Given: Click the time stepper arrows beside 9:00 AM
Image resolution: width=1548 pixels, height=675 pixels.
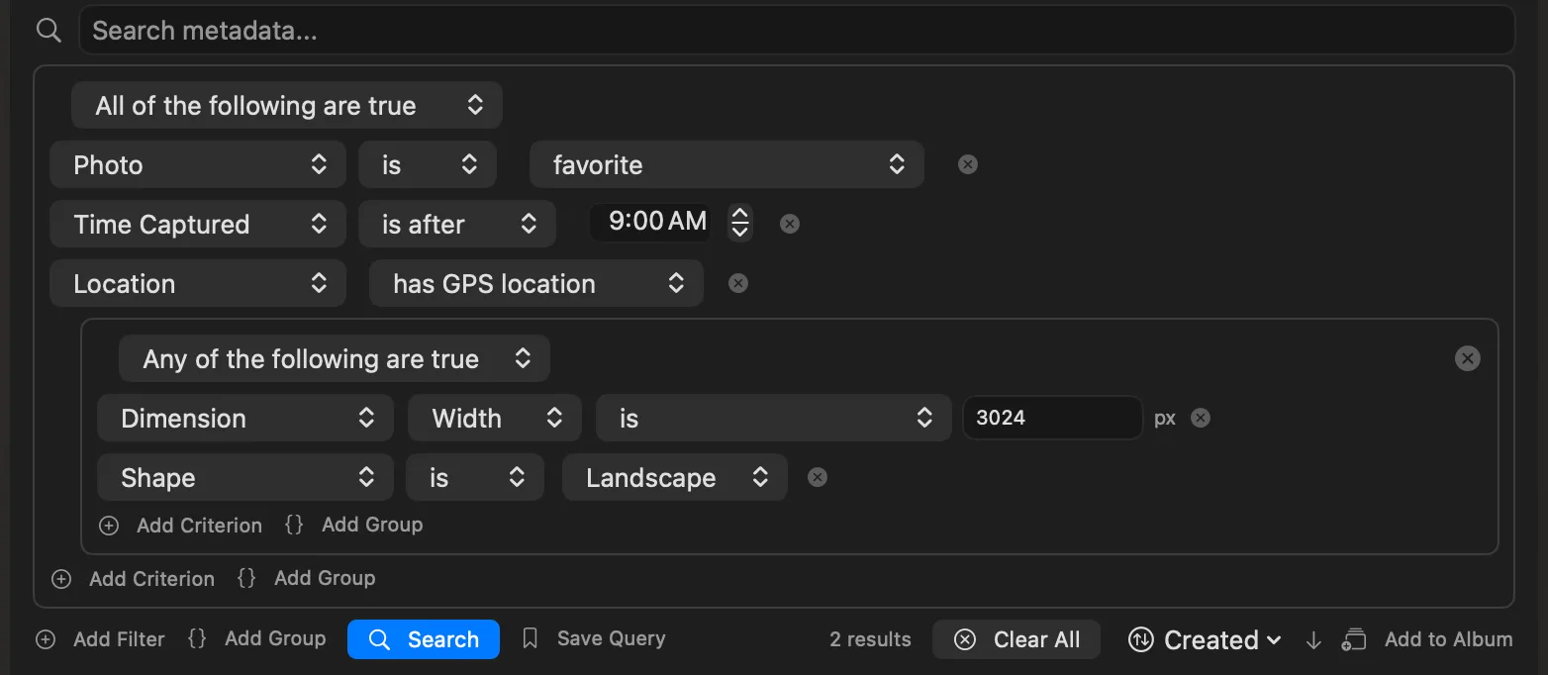Looking at the screenshot, I should (739, 223).
